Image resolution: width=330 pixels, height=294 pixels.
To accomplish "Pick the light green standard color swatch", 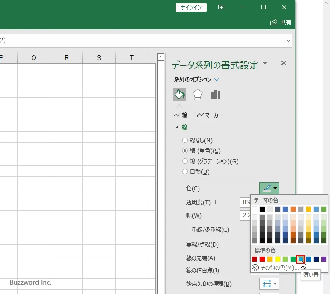I will tap(286, 259).
